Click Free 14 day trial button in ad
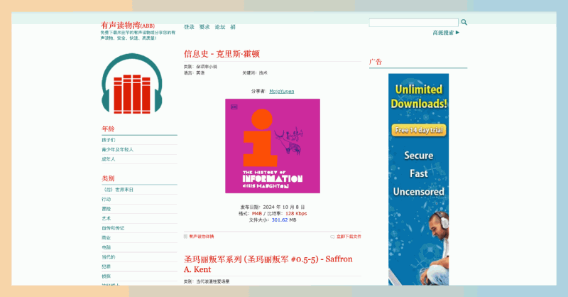 pos(418,130)
